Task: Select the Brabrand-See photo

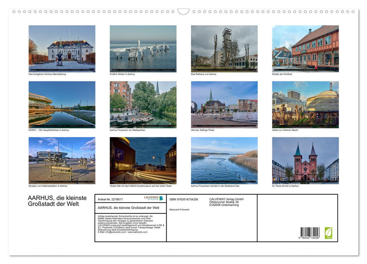Action: tap(224, 160)
